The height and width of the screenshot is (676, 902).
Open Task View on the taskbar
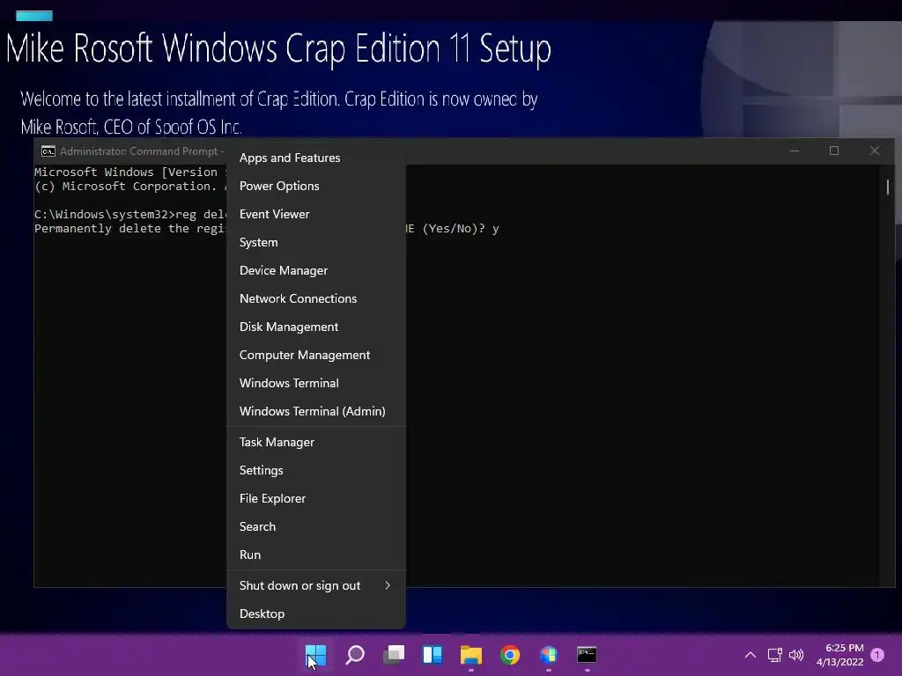[394, 655]
